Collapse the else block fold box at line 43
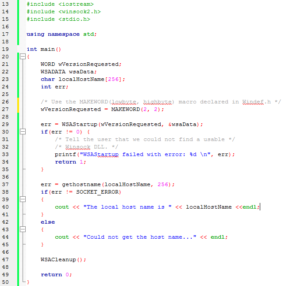 (23, 229)
